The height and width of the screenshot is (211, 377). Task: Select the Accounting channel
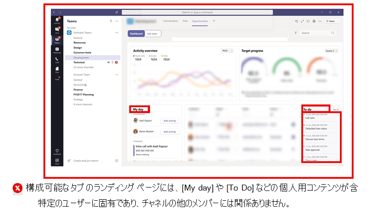pyautogui.click(x=80, y=84)
